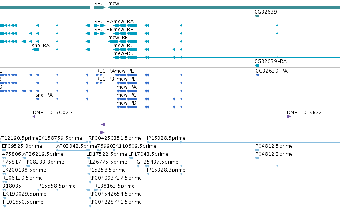Select EST EP09525.3prime label
Viewport: 340px width, 208px height.
tap(22, 146)
